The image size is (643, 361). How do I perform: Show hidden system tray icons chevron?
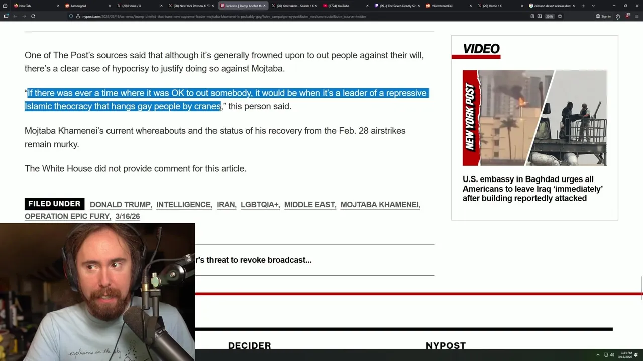coord(598,355)
